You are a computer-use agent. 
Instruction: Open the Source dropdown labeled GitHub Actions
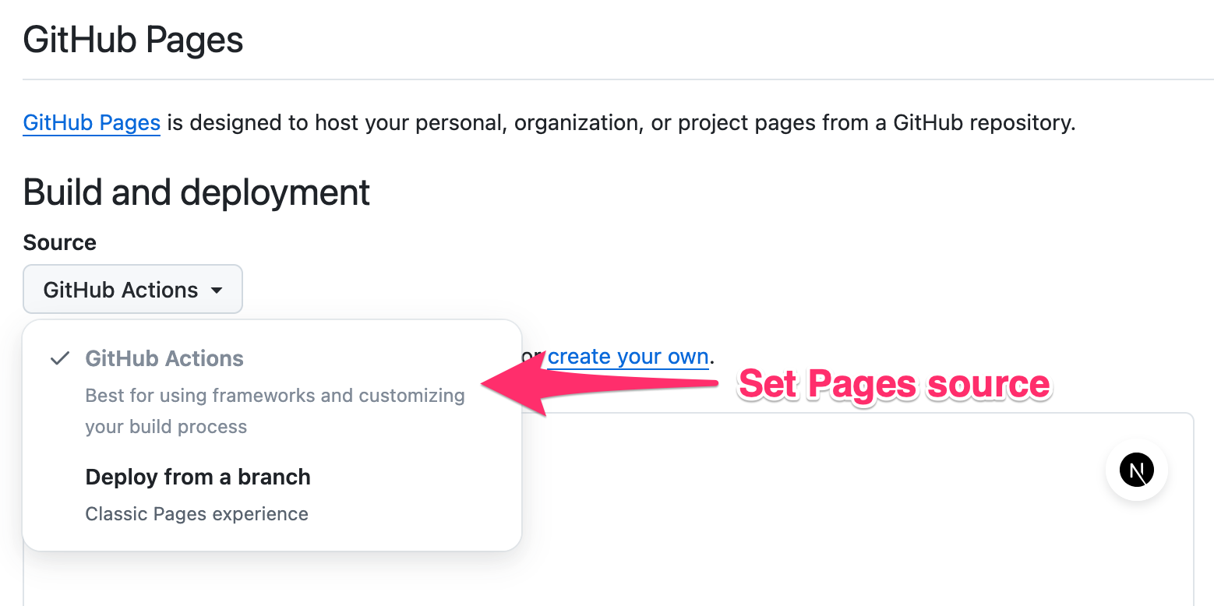(x=132, y=290)
